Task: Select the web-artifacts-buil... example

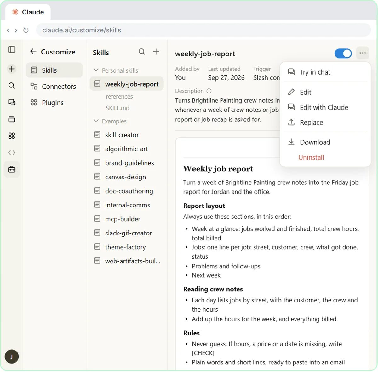Action: click(127, 261)
